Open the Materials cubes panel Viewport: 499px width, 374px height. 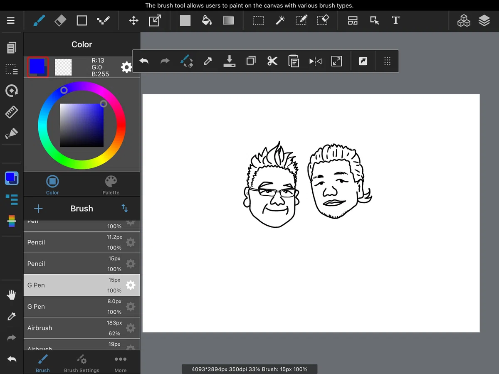coord(464,20)
